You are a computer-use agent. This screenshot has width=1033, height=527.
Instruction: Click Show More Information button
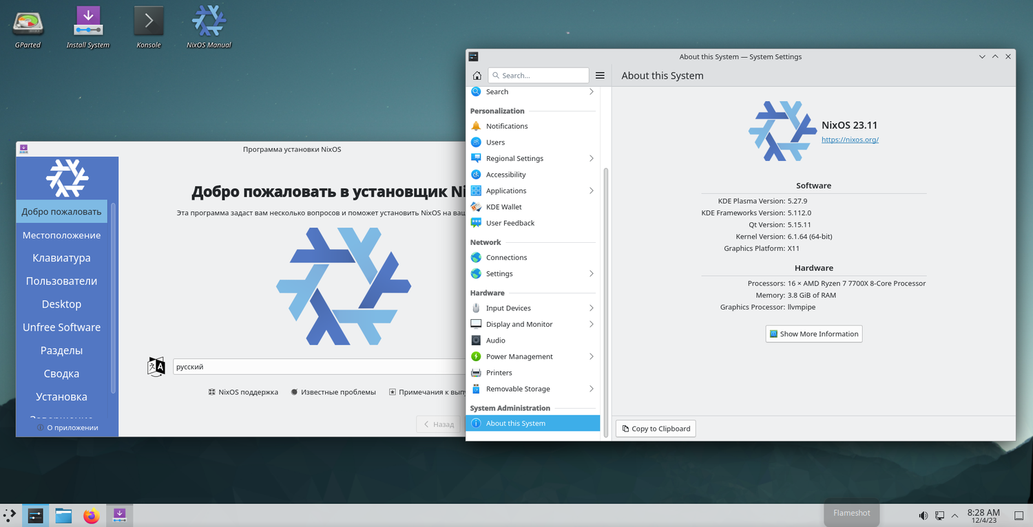pos(814,334)
